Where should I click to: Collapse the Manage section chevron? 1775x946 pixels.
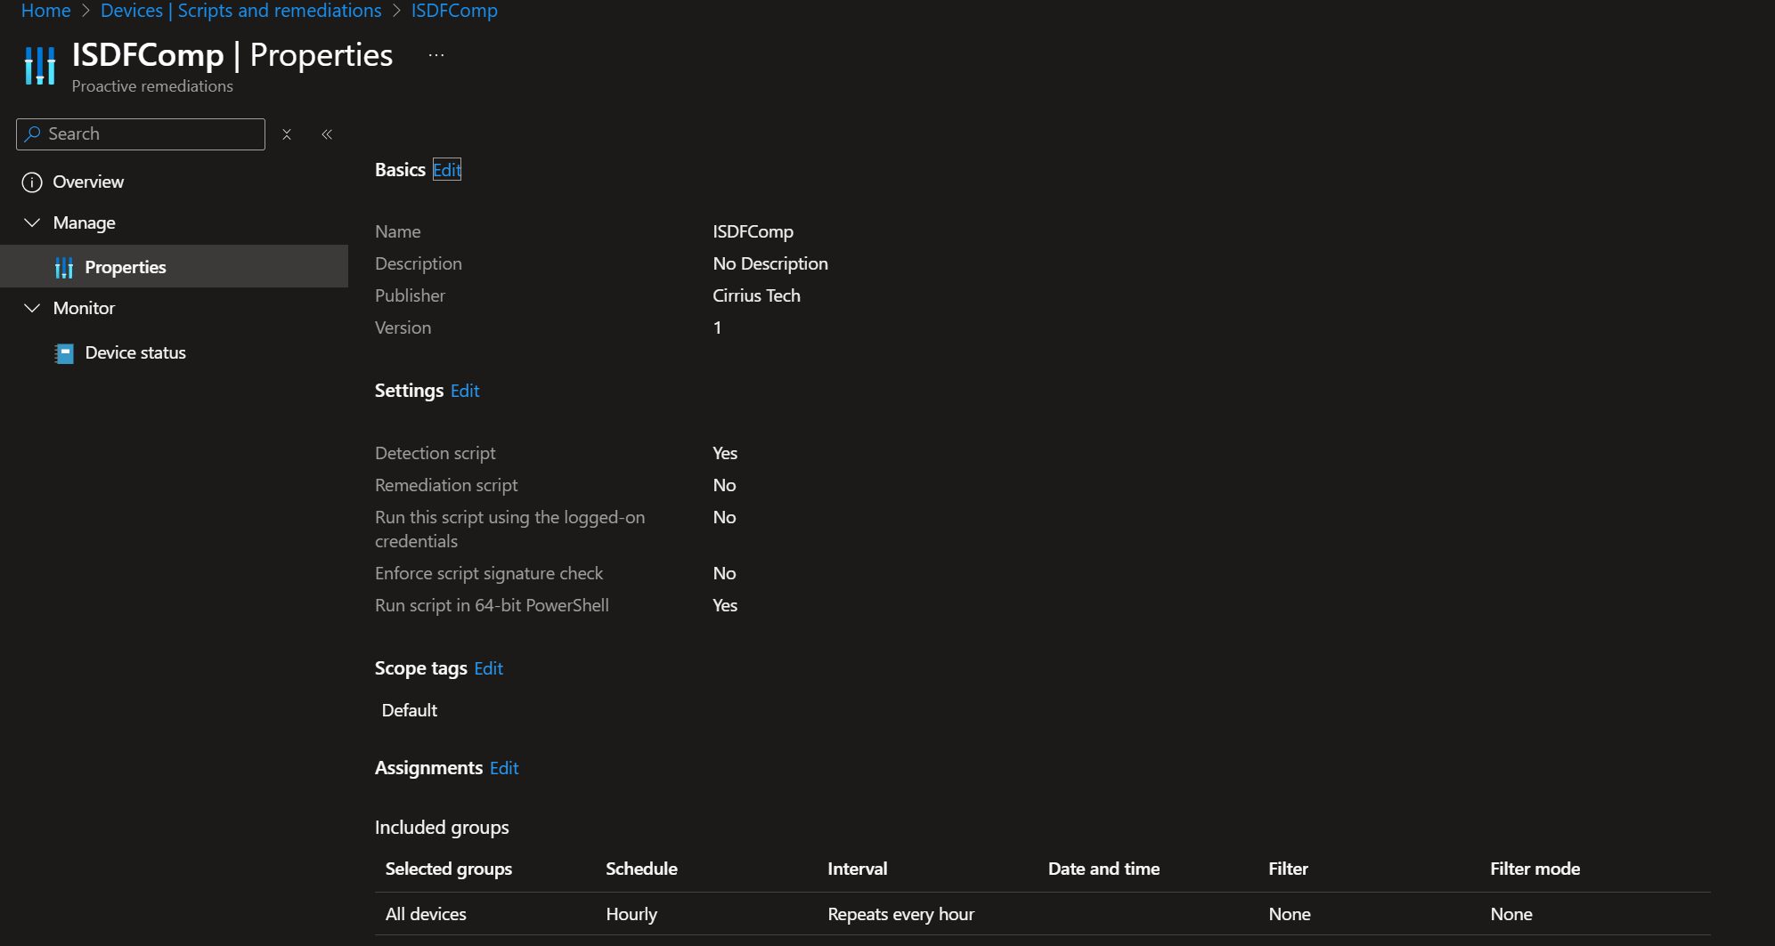(x=32, y=222)
